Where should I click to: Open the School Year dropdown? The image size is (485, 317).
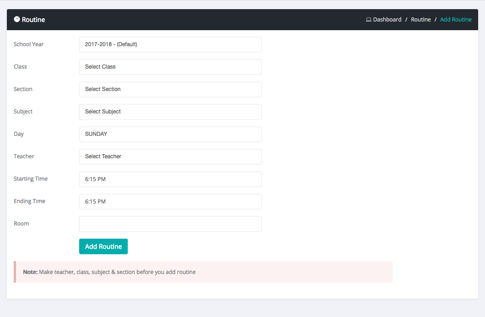(170, 45)
